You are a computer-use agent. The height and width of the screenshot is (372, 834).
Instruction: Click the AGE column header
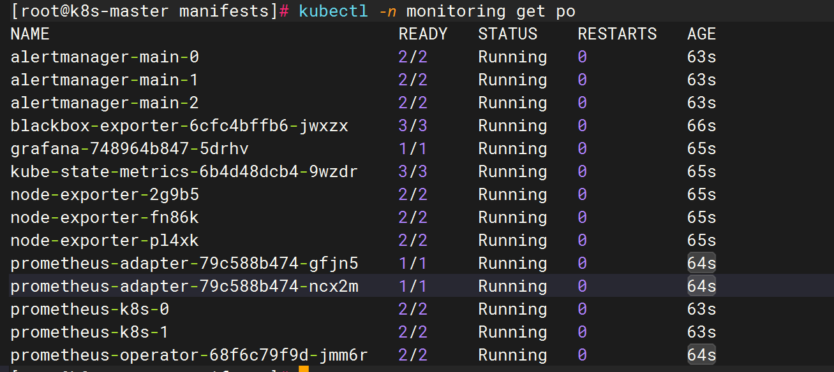702,34
